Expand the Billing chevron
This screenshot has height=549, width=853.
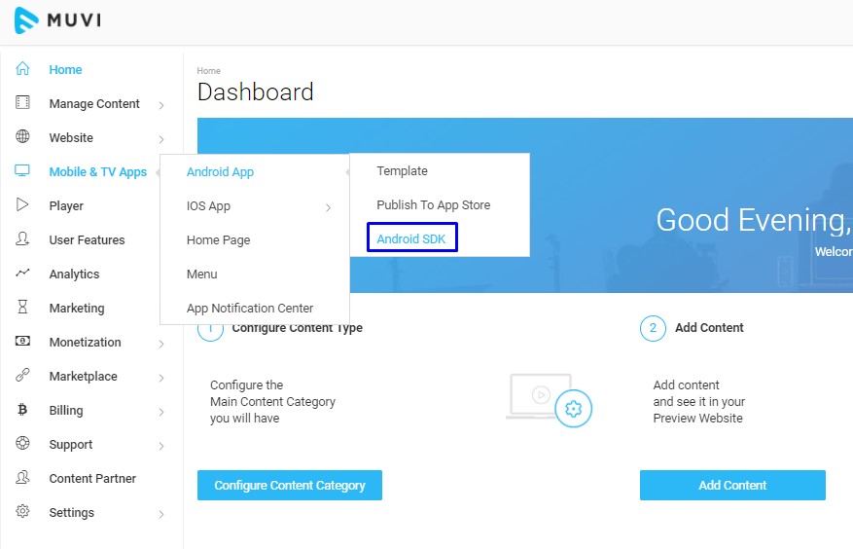tap(161, 412)
